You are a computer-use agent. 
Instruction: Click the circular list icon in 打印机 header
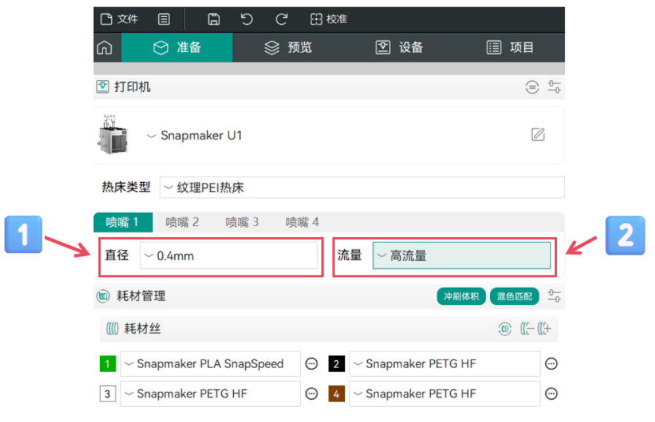pos(531,87)
